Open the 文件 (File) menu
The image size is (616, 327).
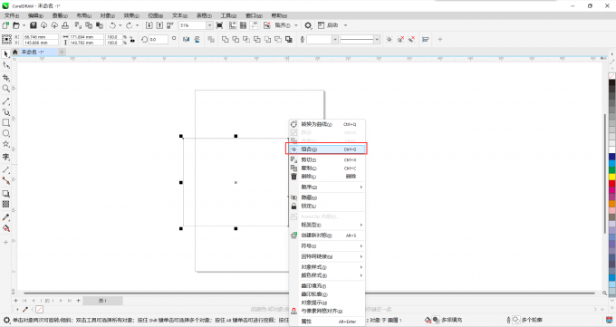coord(12,15)
